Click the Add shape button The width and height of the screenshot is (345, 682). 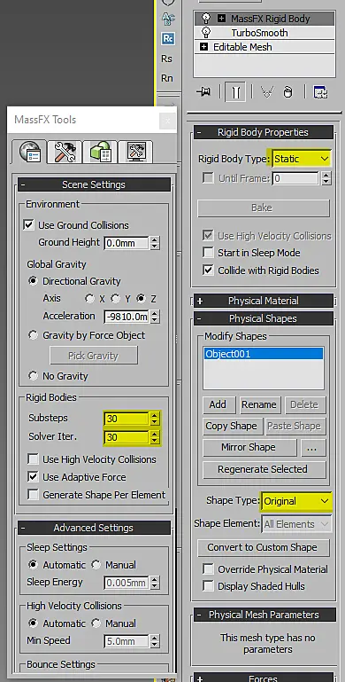tap(218, 404)
